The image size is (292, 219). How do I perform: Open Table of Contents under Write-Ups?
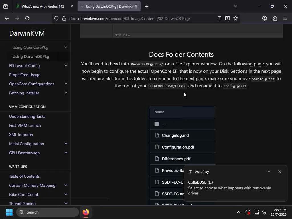25,176
